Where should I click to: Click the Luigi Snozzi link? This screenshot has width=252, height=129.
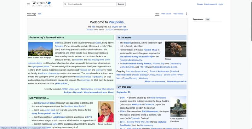tap(59, 117)
